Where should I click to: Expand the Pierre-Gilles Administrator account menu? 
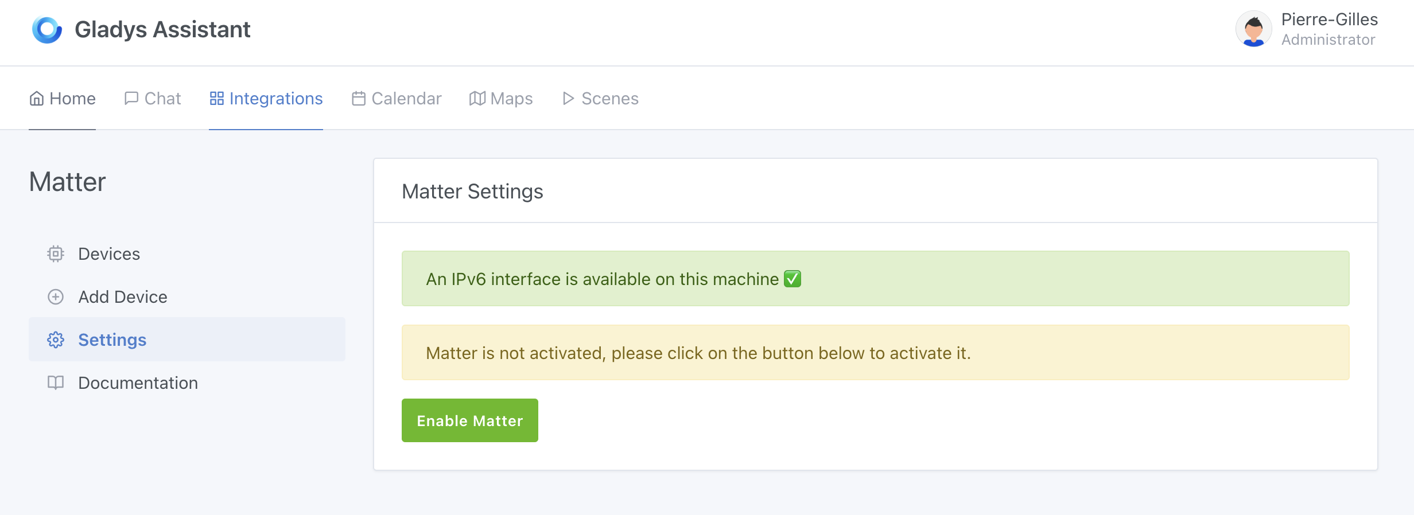[1328, 29]
